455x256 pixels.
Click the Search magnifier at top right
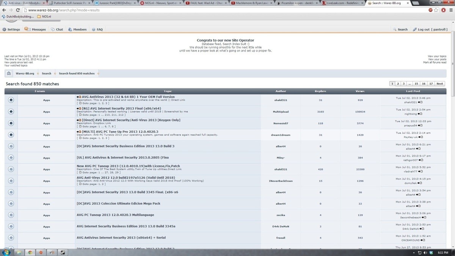395,29
